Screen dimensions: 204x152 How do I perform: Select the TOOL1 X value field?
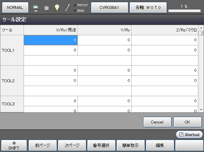pyautogui.click(x=51, y=40)
